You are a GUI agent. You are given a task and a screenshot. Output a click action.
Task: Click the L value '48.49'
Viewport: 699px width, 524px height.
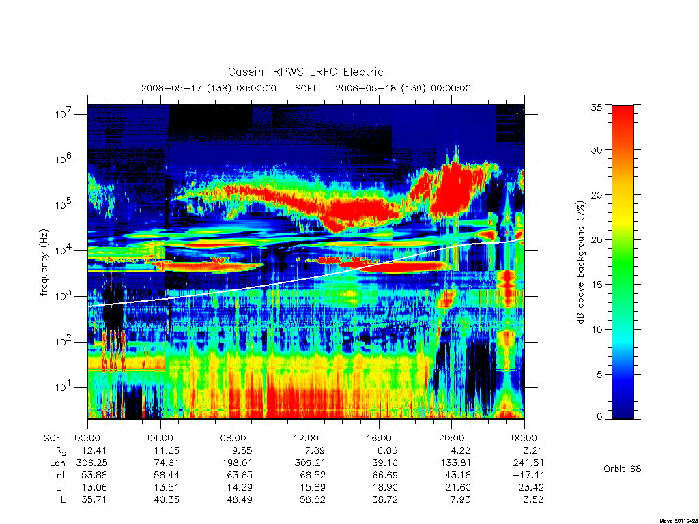(240, 500)
